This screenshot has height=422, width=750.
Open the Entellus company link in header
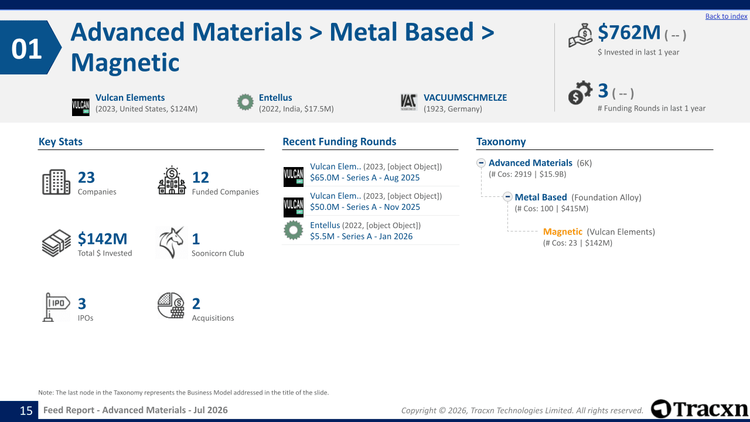coord(275,98)
